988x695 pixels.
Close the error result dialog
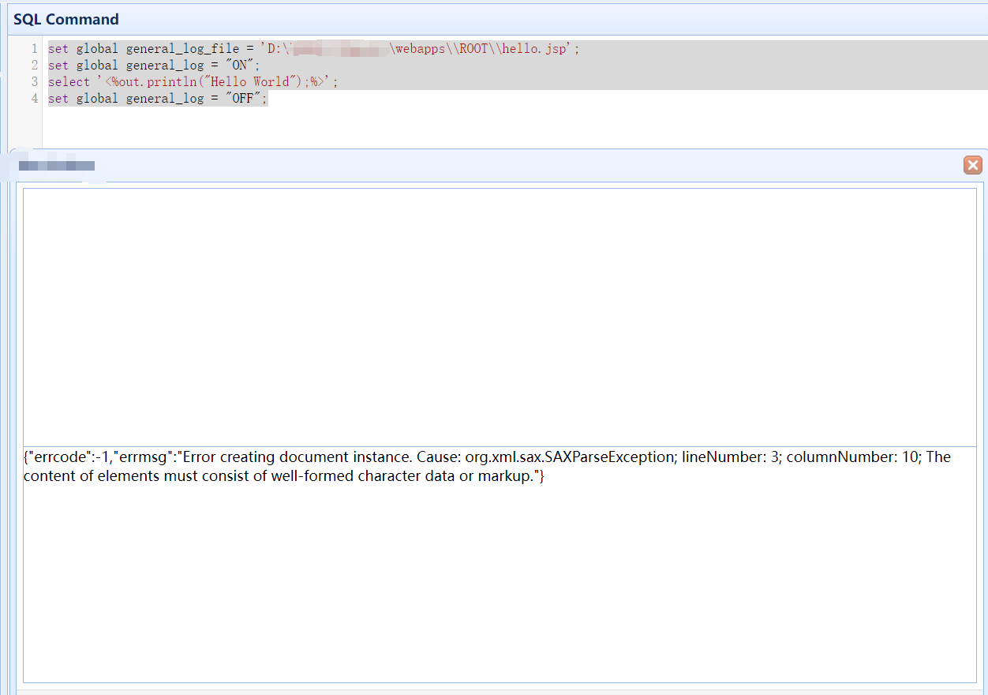click(x=972, y=165)
